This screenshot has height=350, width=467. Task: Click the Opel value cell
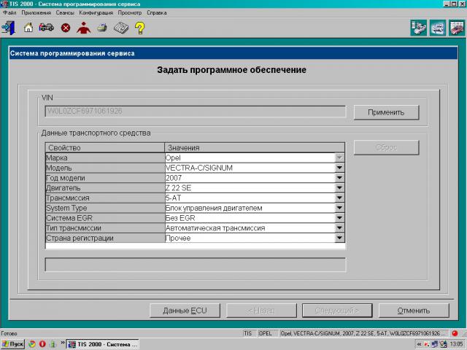pos(250,157)
